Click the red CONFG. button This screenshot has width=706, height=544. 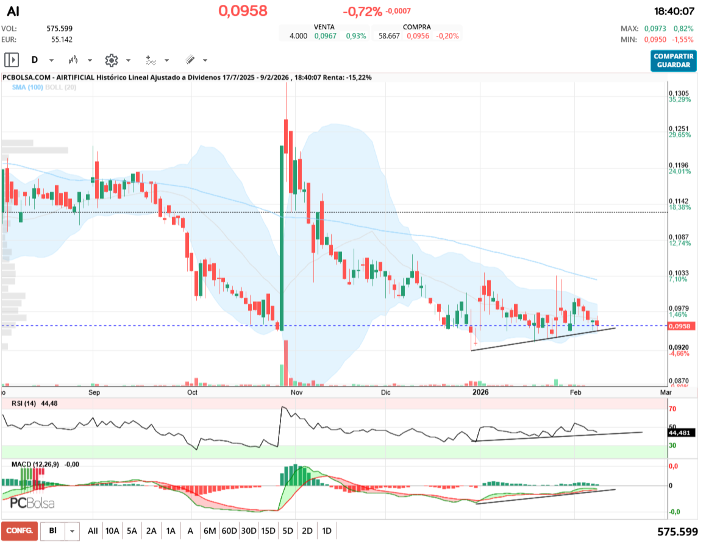pos(20,531)
